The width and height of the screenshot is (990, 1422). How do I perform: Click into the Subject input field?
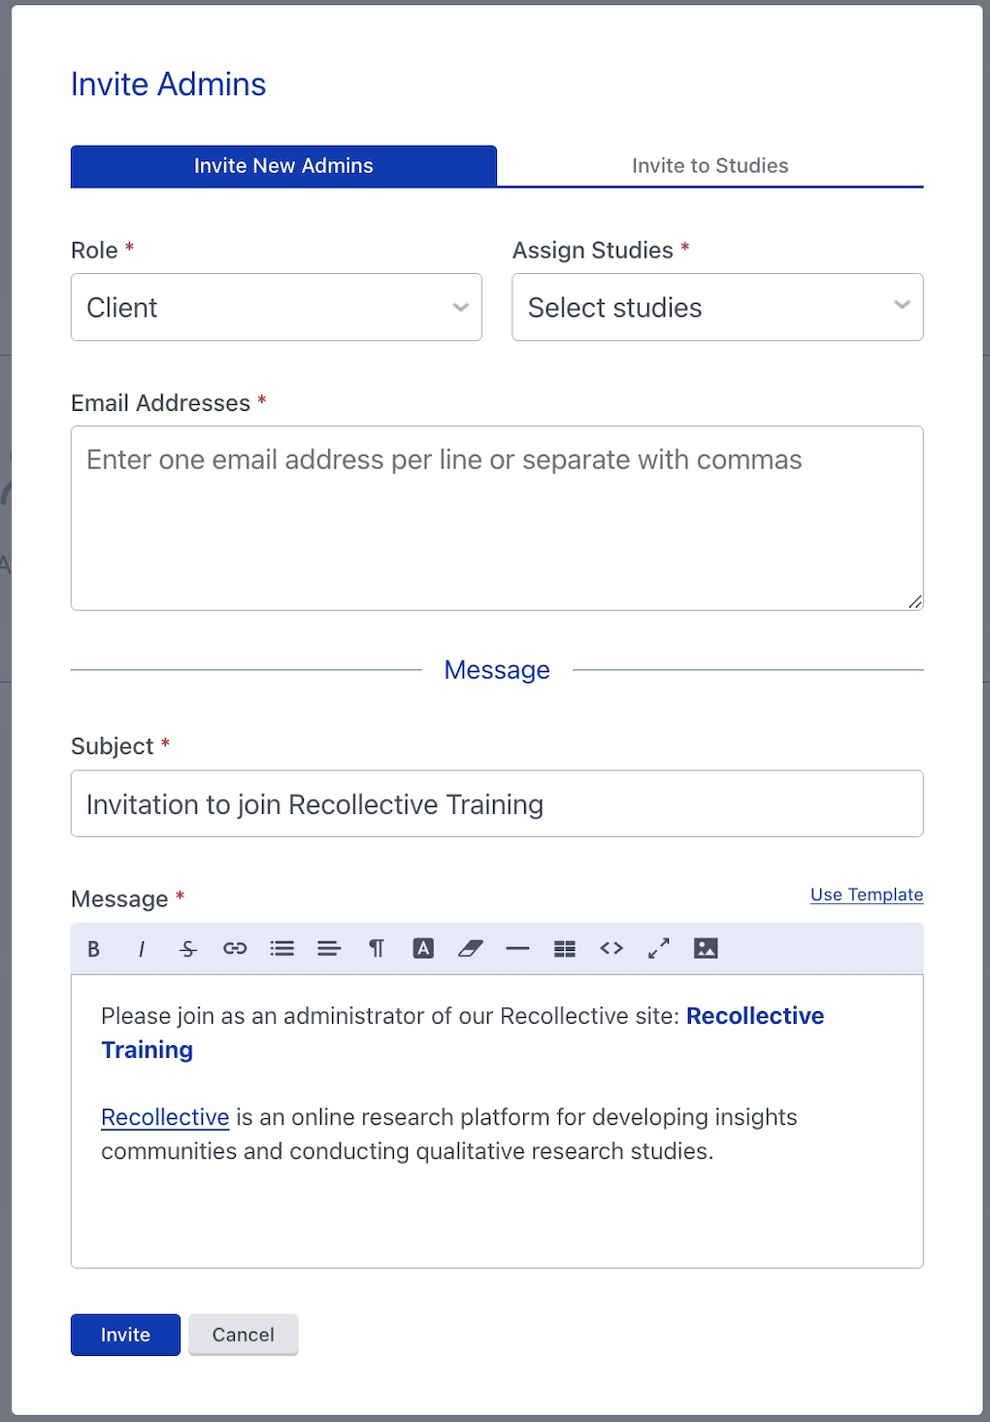(x=497, y=803)
